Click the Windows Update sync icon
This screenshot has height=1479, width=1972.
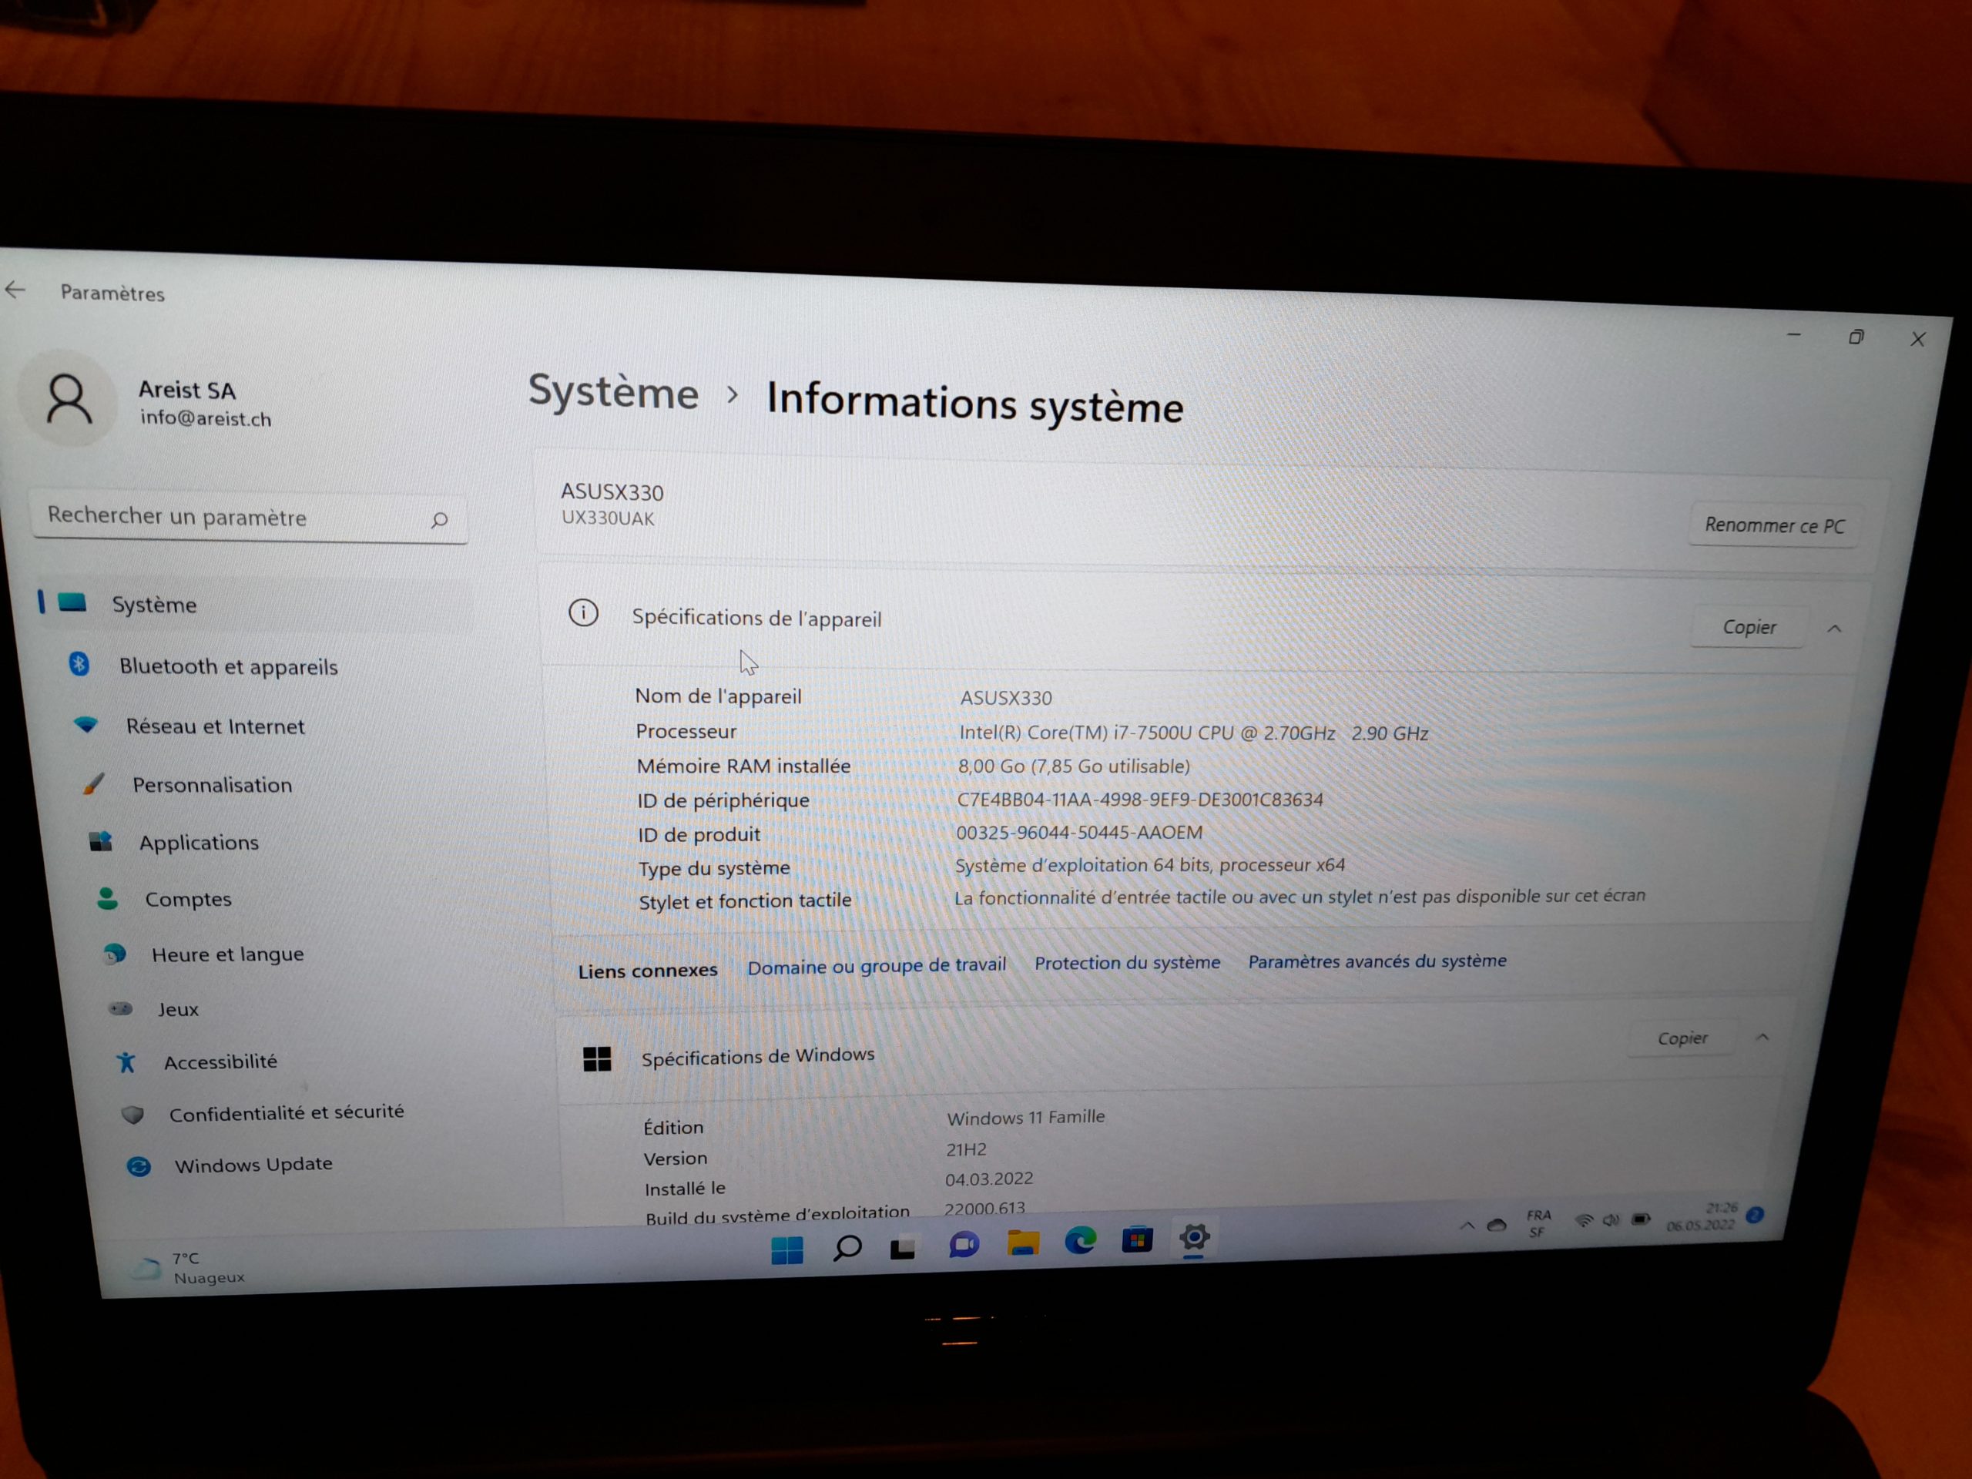pyautogui.click(x=138, y=1166)
